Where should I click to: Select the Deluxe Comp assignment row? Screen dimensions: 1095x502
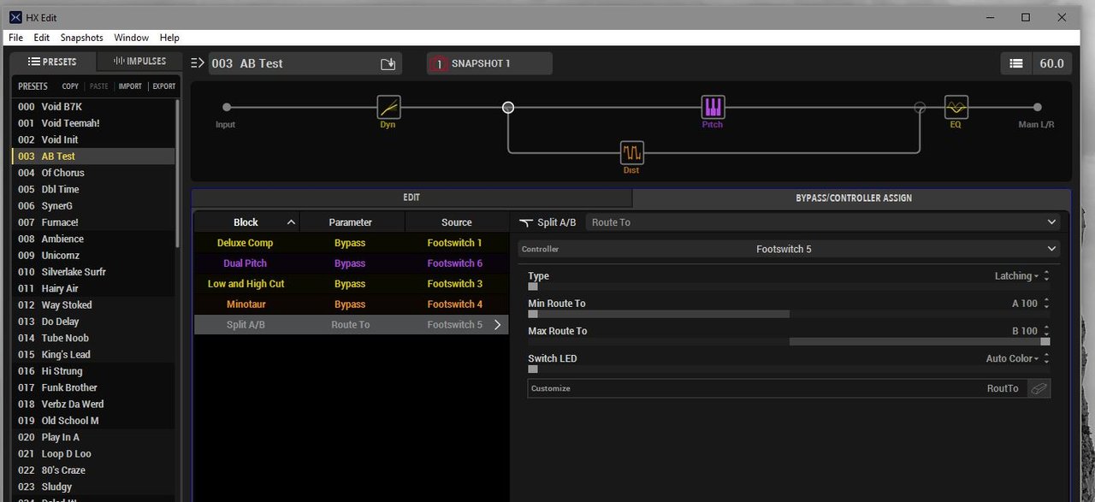[x=352, y=243]
